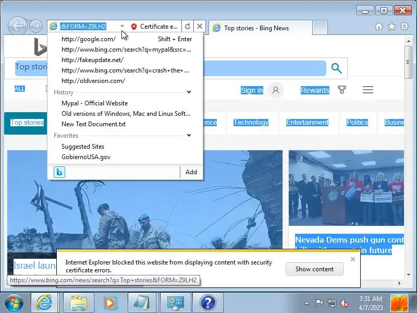Open New Text Document.txt history item

[x=125, y=124]
